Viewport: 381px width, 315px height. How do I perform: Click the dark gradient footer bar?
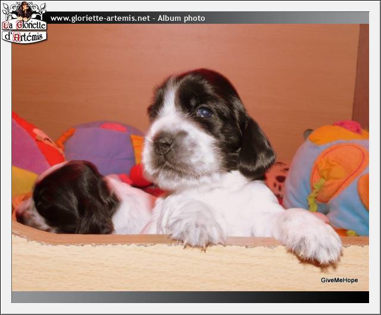190,297
